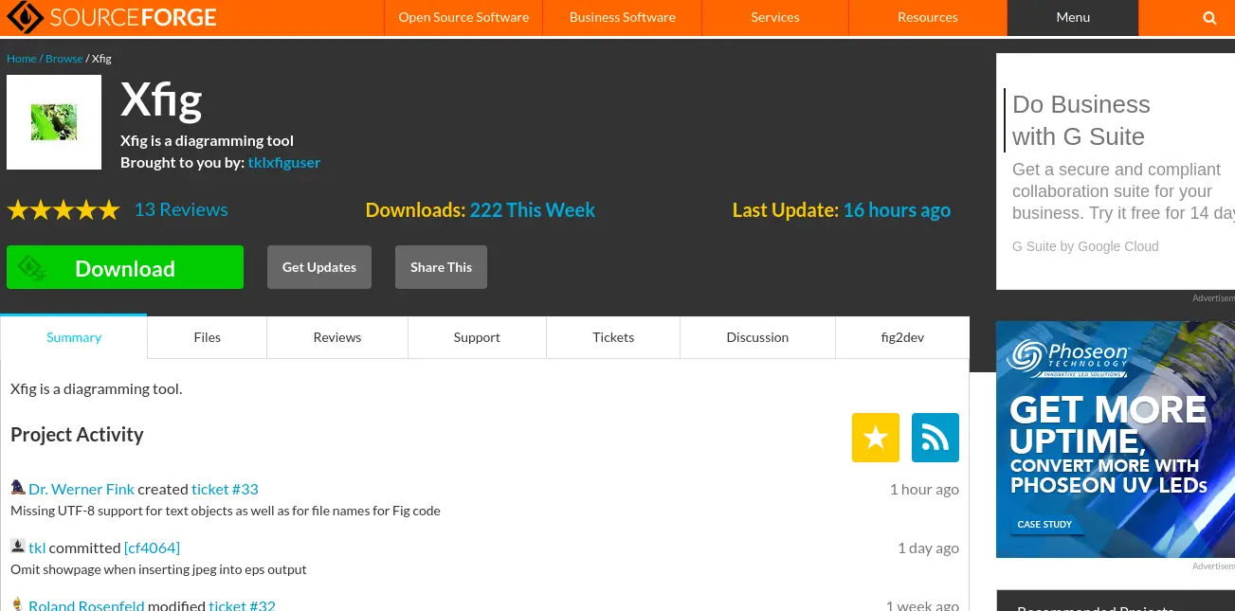Image resolution: width=1235 pixels, height=611 pixels.
Task: Click Roland Rosenfeld's avatar icon
Action: tap(17, 603)
